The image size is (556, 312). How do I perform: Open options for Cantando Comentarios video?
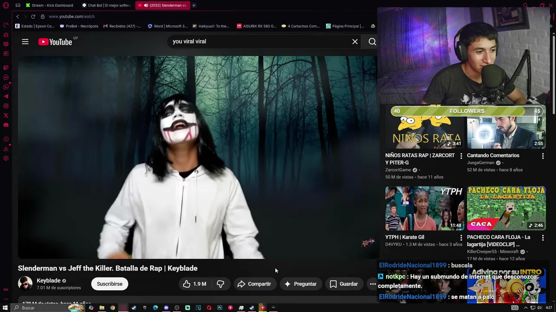pos(543,156)
